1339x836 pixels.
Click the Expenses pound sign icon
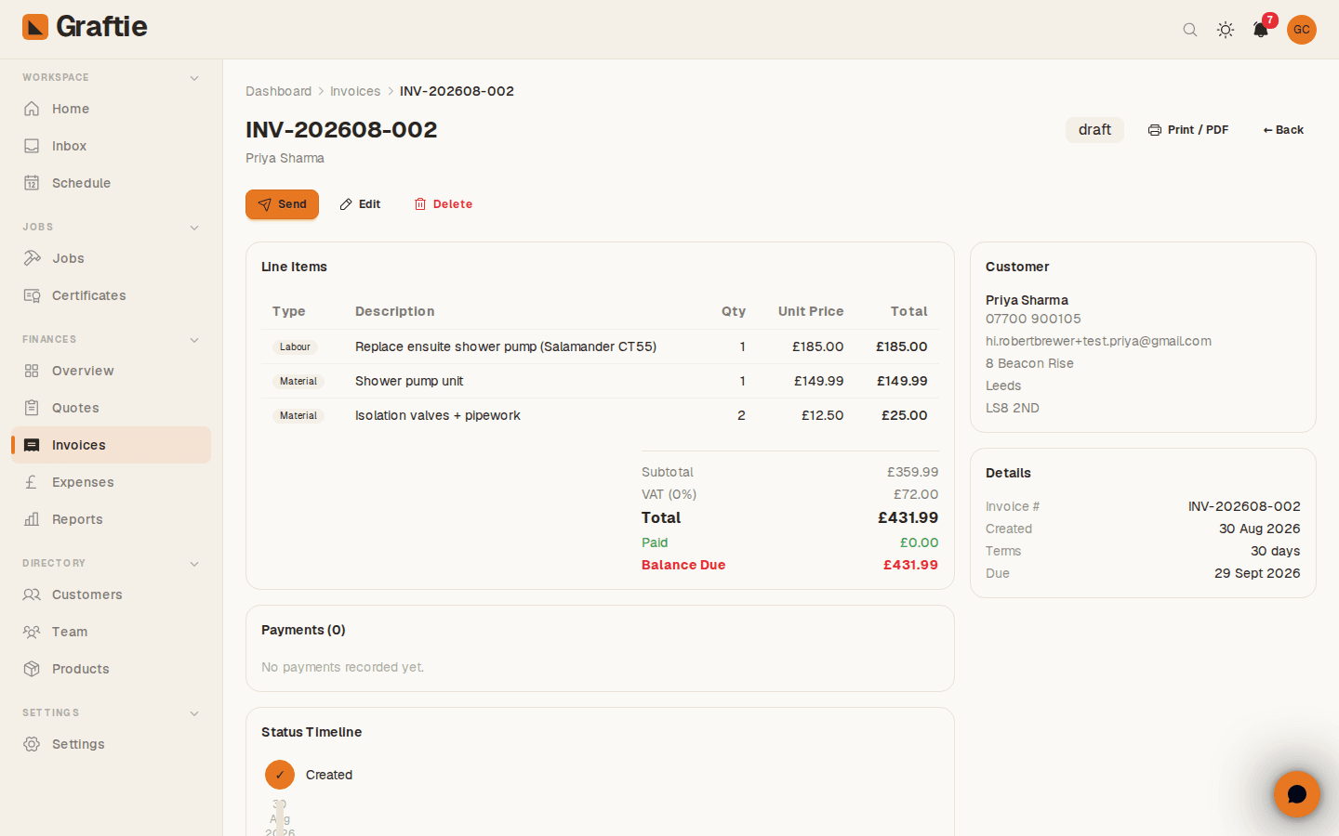coord(32,482)
